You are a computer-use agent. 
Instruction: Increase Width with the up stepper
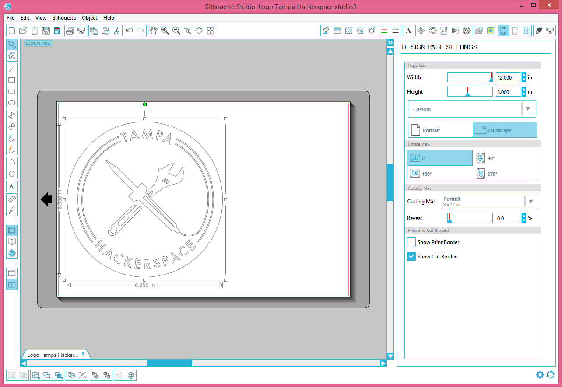tap(524, 75)
